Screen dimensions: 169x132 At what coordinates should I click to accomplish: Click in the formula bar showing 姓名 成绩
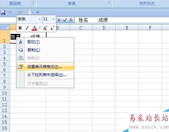pos(122,20)
